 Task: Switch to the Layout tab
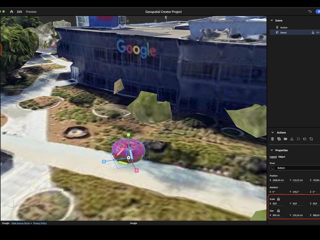click(x=273, y=157)
